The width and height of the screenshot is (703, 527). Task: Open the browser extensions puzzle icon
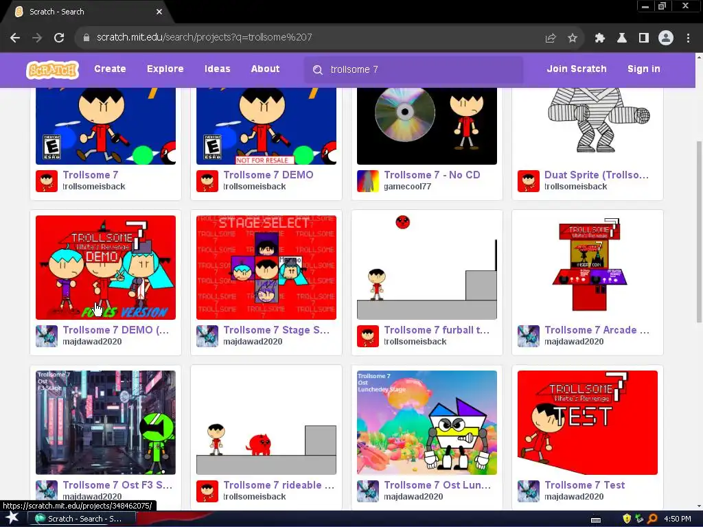(x=600, y=38)
